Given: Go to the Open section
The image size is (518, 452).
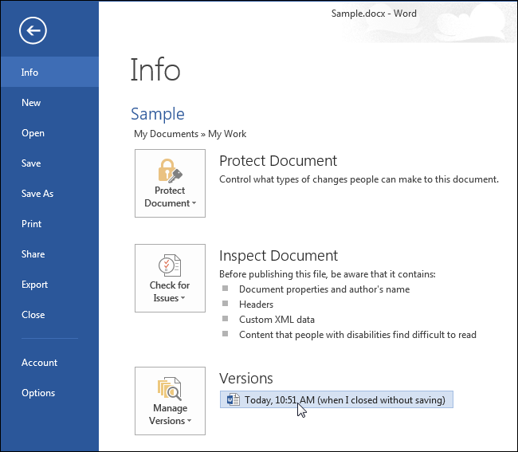Looking at the screenshot, I should click(33, 133).
